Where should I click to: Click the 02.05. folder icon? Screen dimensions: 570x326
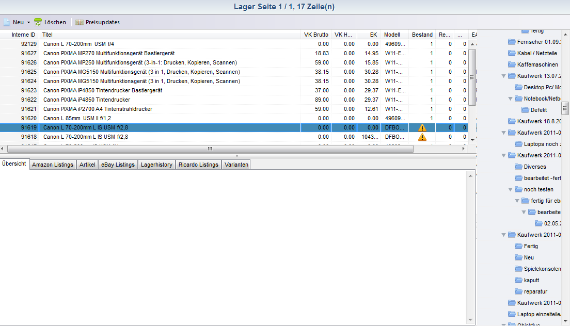(539, 223)
